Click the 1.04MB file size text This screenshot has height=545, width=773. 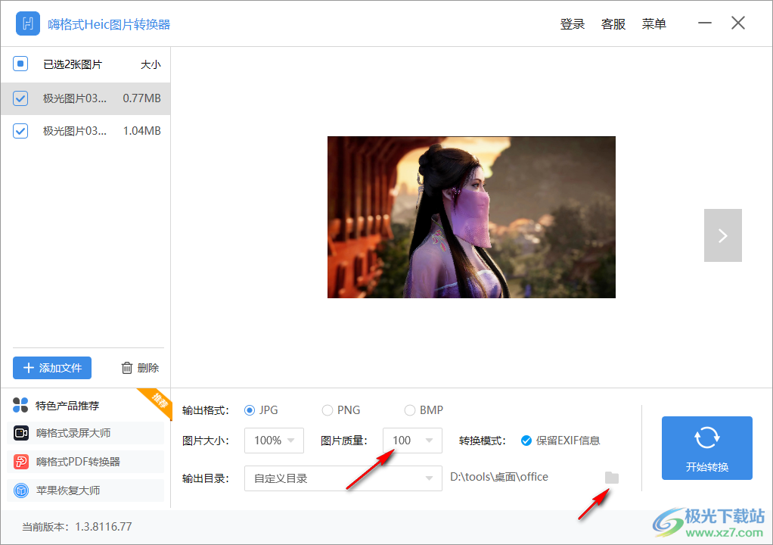tap(142, 131)
